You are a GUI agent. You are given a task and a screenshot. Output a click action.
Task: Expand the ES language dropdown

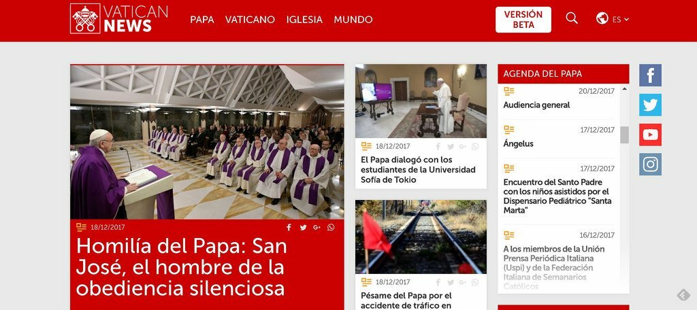point(621,20)
